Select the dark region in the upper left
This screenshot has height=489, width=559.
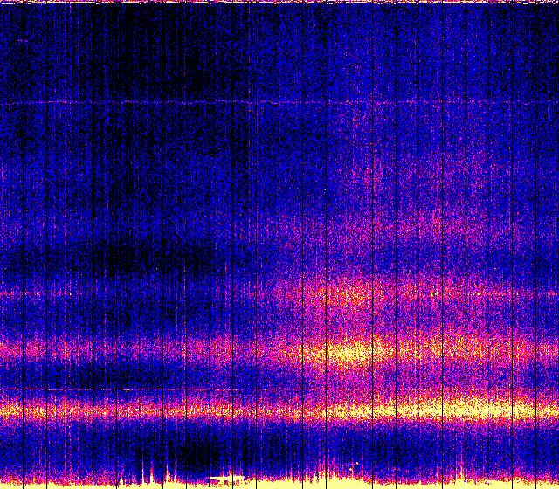pyautogui.click(x=131, y=52)
